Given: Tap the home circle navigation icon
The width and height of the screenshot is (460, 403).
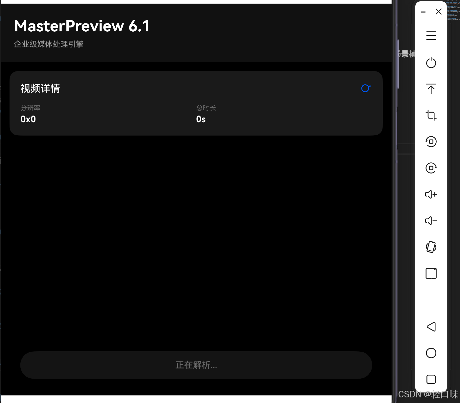Looking at the screenshot, I should coord(431,353).
